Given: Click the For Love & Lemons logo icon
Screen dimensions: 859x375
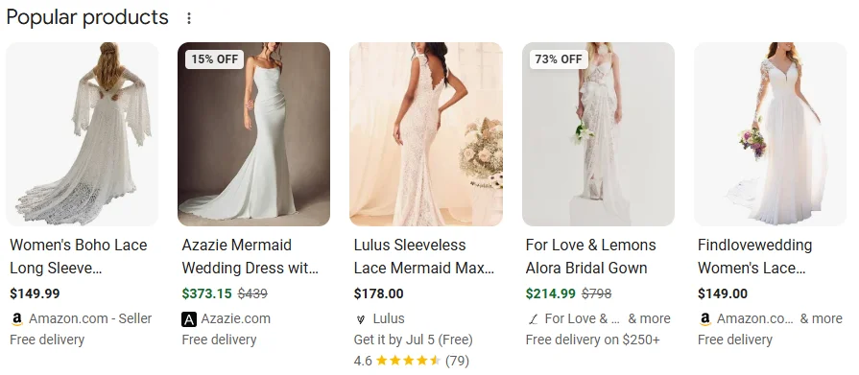Looking at the screenshot, I should click(x=533, y=319).
